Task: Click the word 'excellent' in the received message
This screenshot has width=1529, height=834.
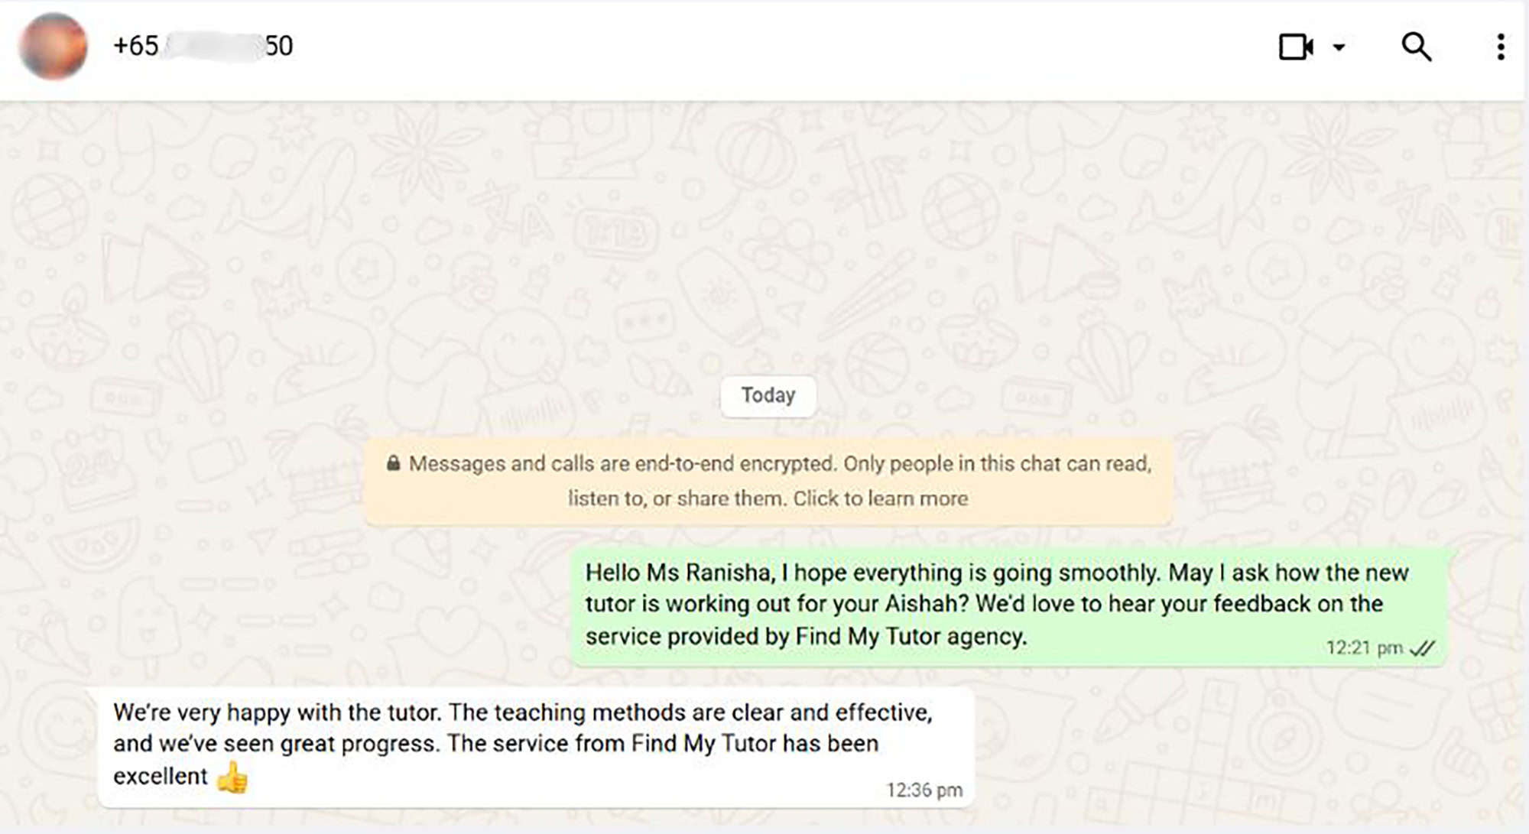Action: click(160, 776)
